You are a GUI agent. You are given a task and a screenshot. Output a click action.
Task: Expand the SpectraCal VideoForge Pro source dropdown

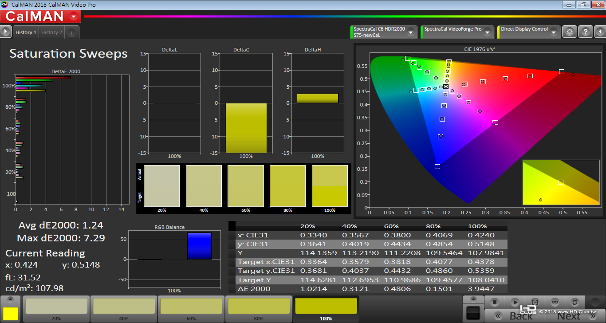pyautogui.click(x=487, y=32)
